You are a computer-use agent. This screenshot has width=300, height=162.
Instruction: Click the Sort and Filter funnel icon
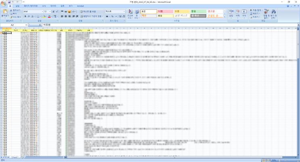tap(266, 14)
